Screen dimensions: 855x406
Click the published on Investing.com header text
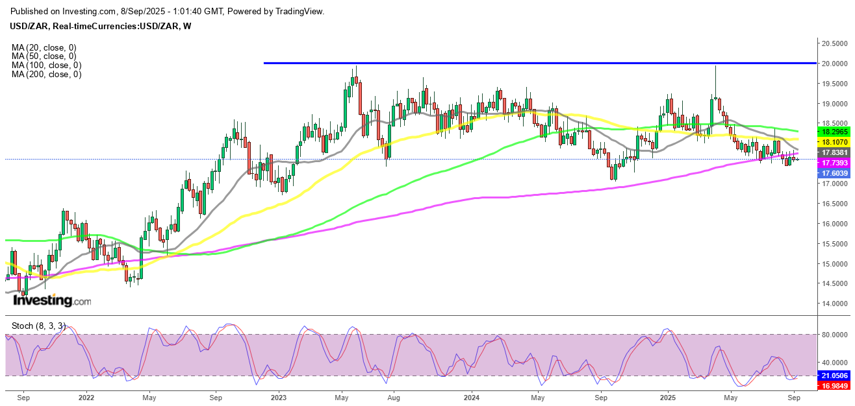click(168, 12)
